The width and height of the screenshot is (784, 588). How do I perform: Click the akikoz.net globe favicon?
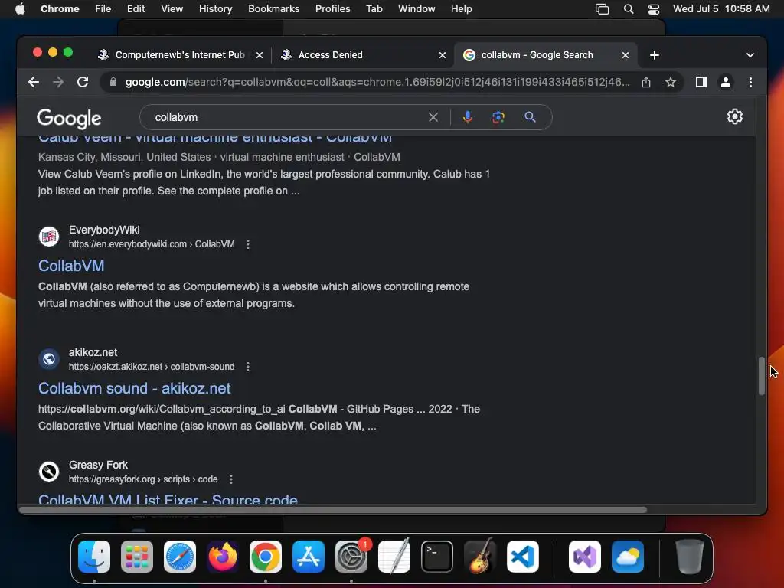49,359
